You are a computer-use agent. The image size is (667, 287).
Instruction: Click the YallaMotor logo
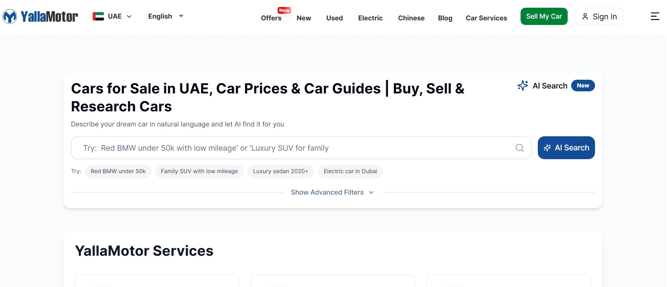(40, 17)
